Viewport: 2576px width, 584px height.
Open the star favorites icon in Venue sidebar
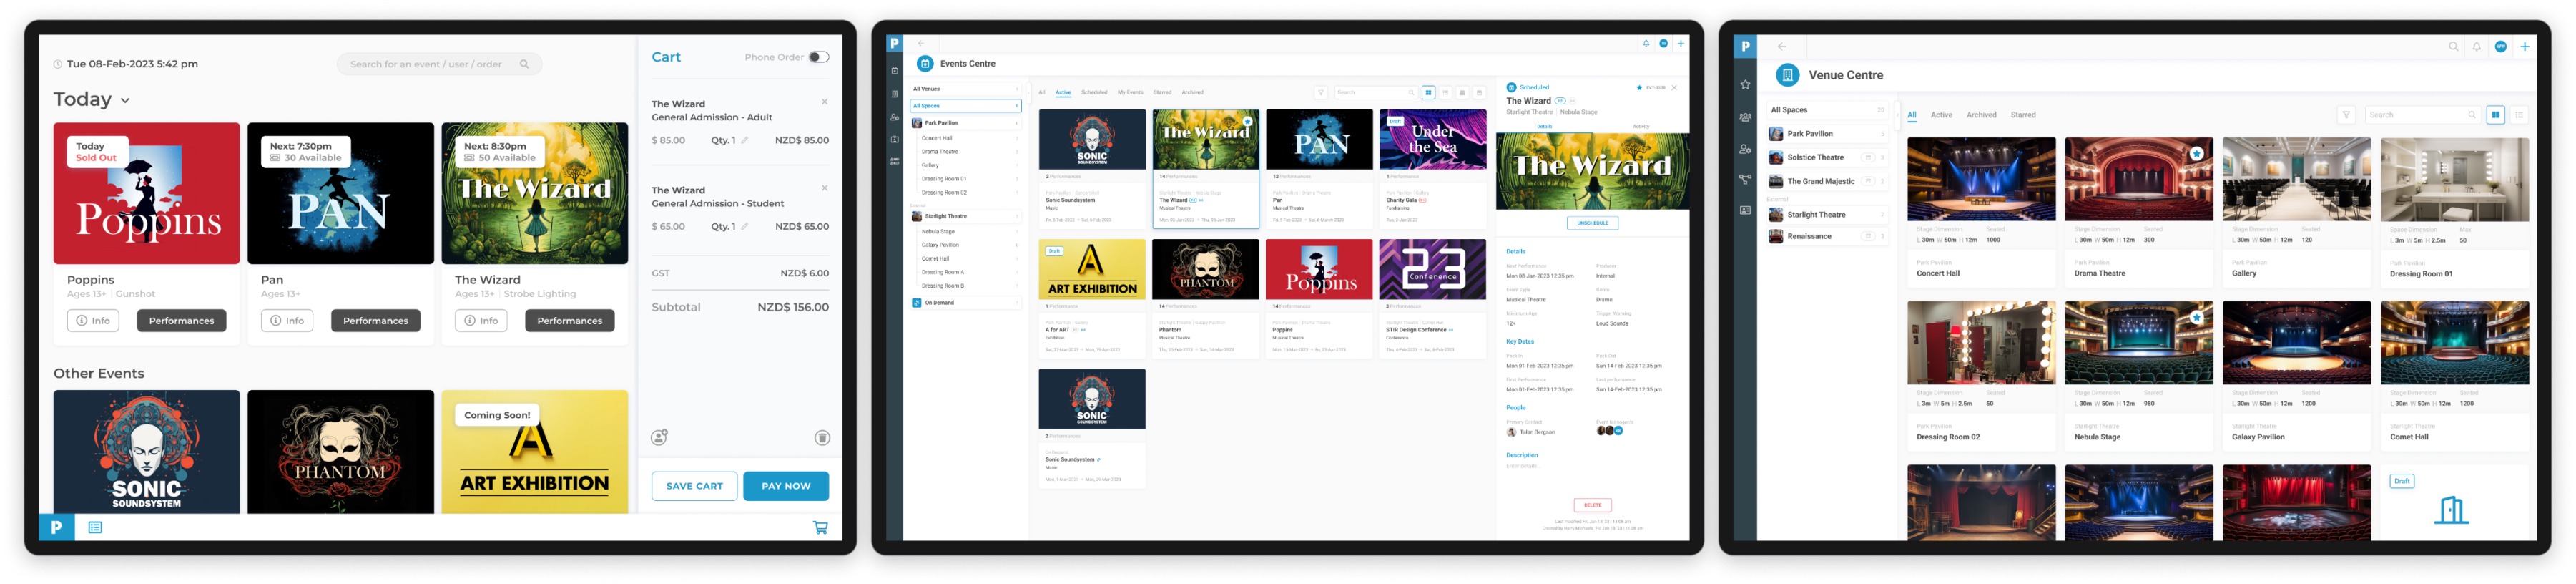(x=1745, y=85)
